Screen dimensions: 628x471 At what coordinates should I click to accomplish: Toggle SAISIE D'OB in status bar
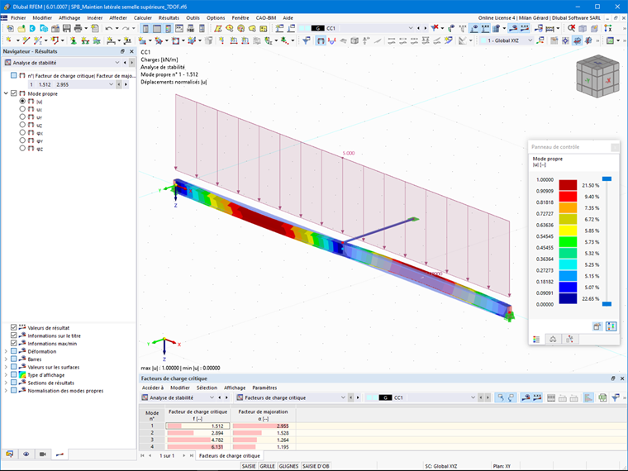point(316,466)
